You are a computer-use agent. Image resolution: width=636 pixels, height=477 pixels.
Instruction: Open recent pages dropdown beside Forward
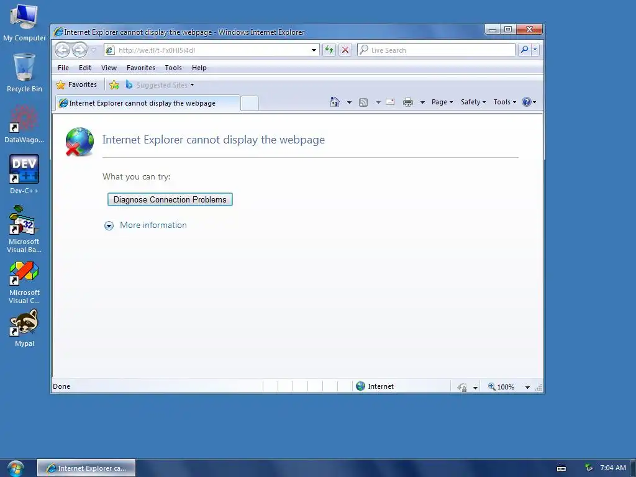point(93,50)
